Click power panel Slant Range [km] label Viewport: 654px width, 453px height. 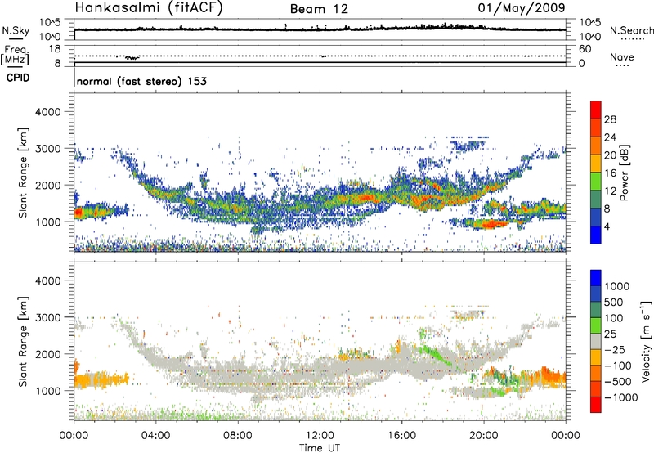pyautogui.click(x=23, y=173)
